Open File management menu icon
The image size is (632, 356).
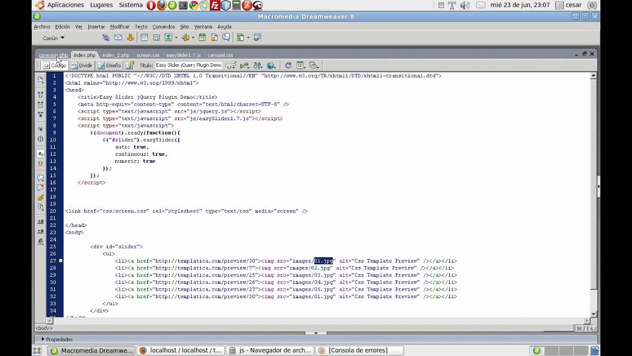[x=258, y=65]
